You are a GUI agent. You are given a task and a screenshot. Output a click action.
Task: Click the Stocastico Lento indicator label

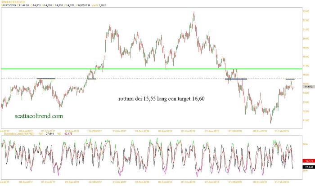(19, 133)
